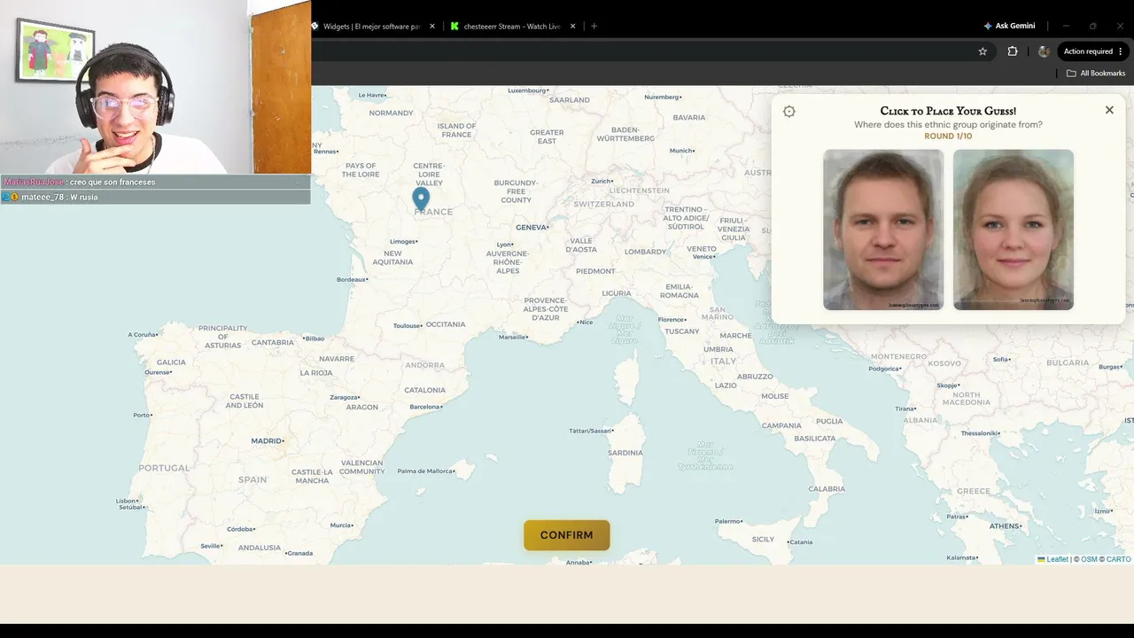Open Ask Gemini
Image resolution: width=1134 pixels, height=638 pixels.
pyautogui.click(x=1009, y=26)
